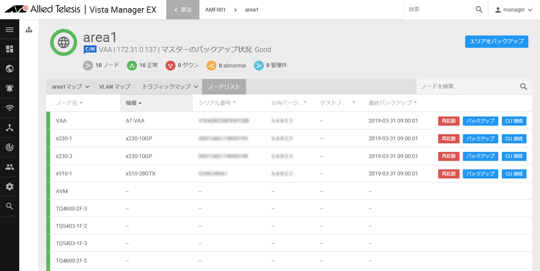Click the 戻る back button
This screenshot has width=540, height=271.
click(x=183, y=10)
